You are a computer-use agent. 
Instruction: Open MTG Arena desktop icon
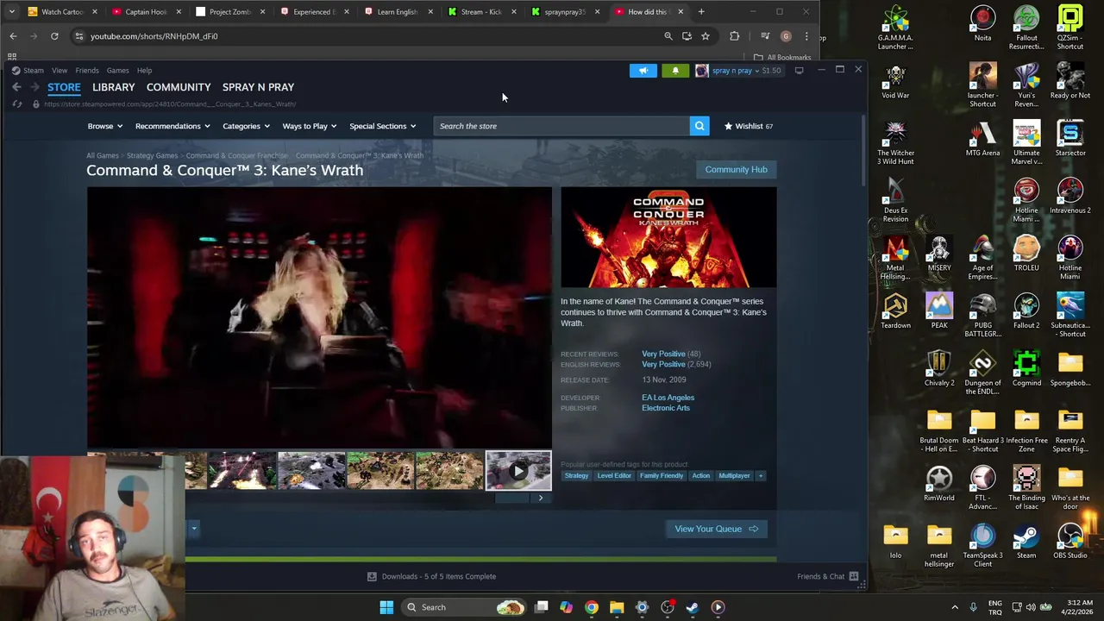click(x=982, y=140)
